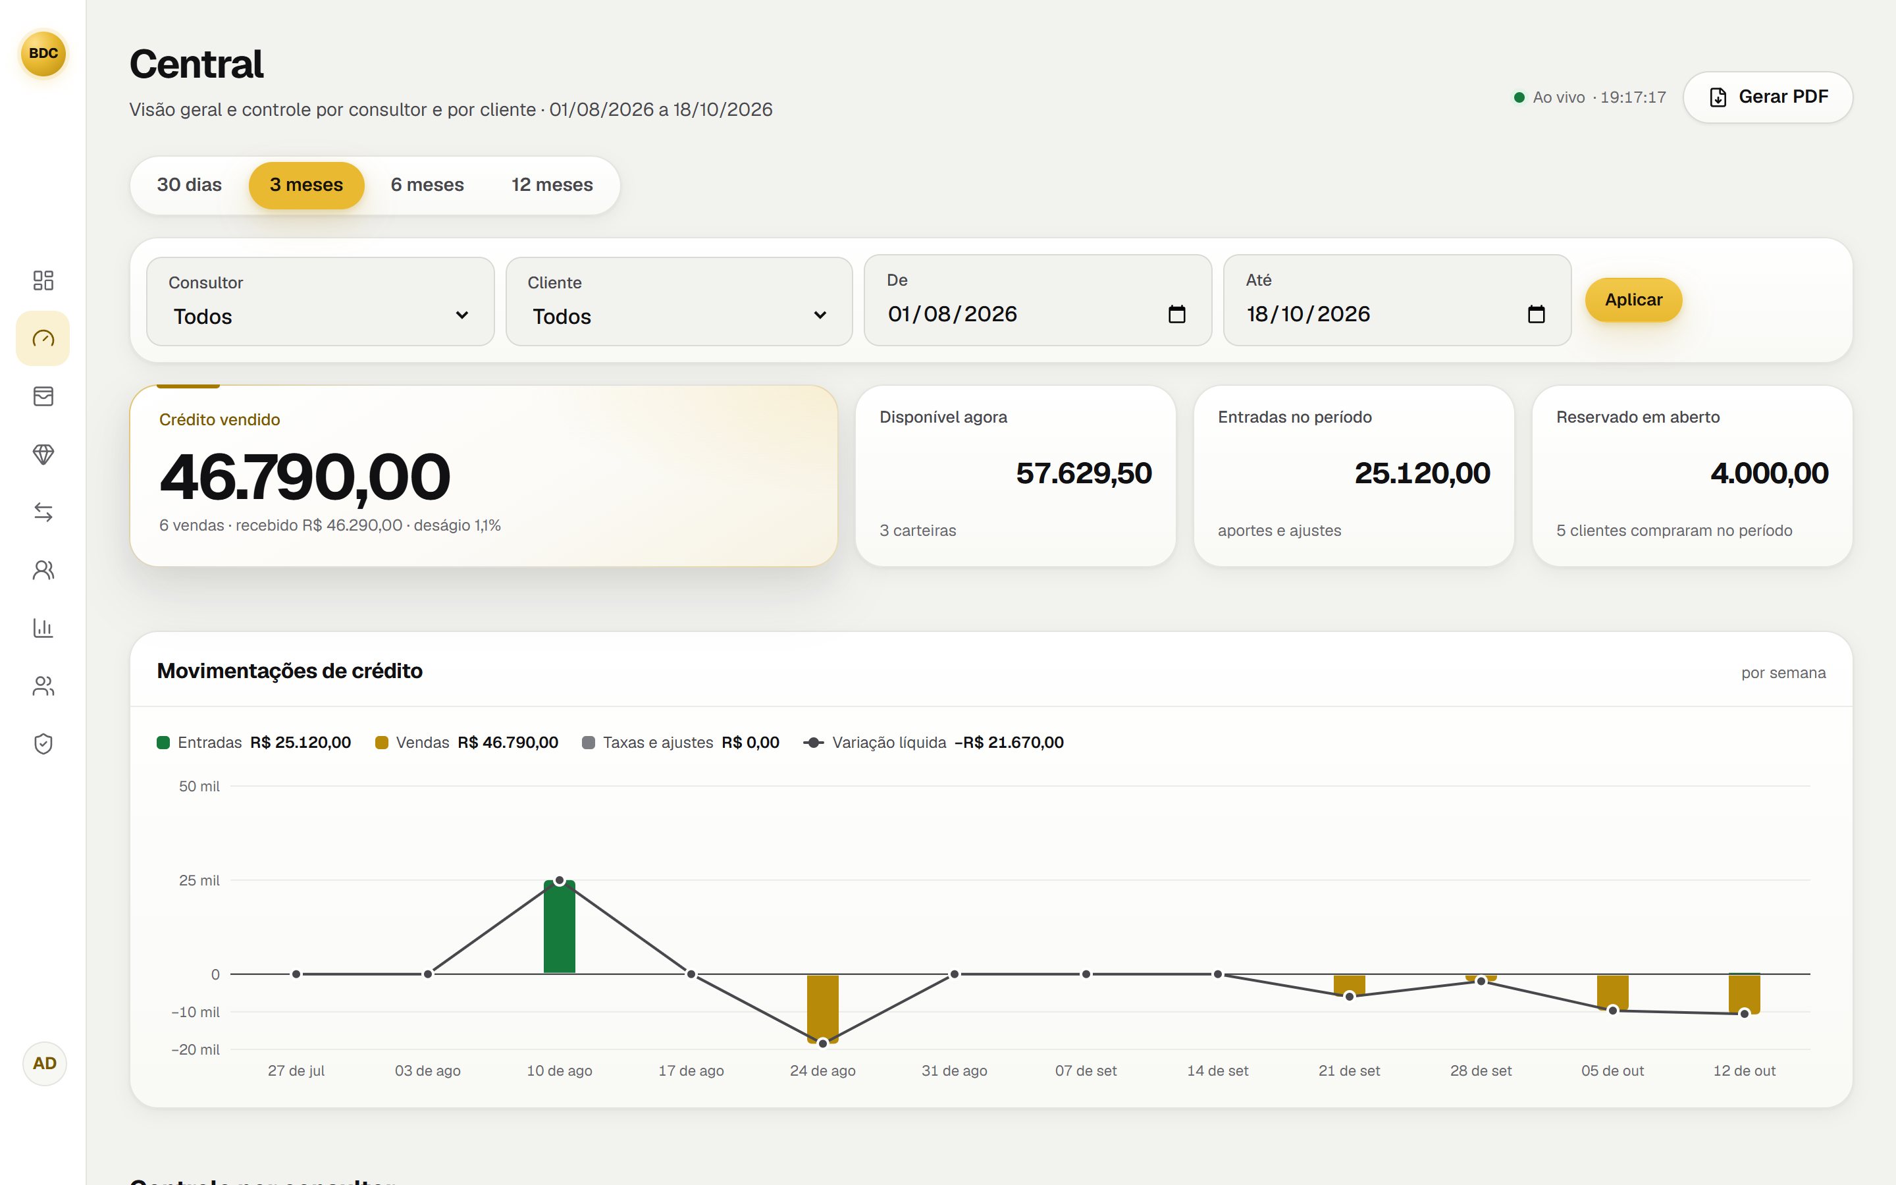This screenshot has height=1185, width=1896.
Task: Select the 3 meses period
Action: pyautogui.click(x=306, y=185)
